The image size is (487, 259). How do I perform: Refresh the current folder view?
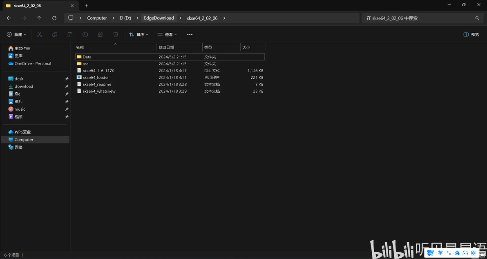(x=54, y=18)
